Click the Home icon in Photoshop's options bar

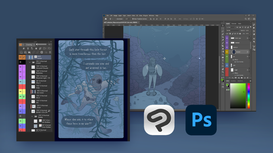pyautogui.click(x=106, y=19)
